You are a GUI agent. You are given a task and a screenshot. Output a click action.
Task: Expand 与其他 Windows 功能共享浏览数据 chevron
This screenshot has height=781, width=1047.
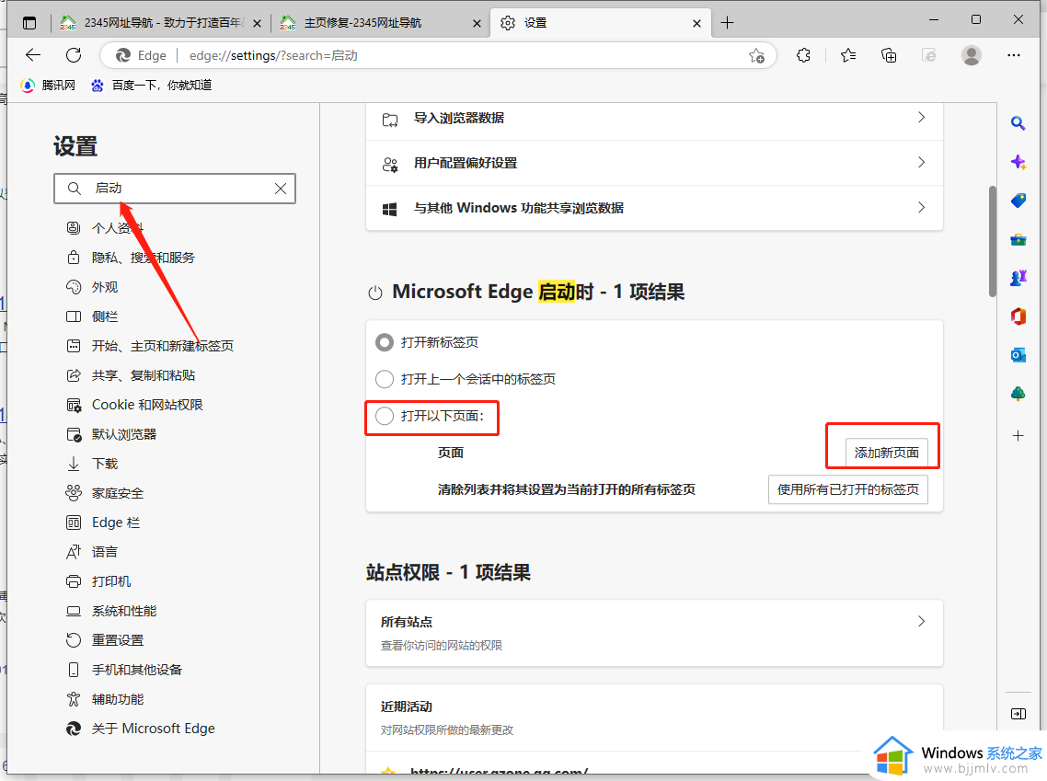pos(922,208)
